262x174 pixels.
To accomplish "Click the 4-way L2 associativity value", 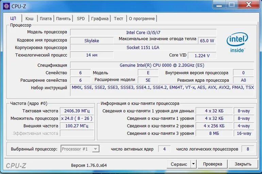I will click(x=244, y=126).
